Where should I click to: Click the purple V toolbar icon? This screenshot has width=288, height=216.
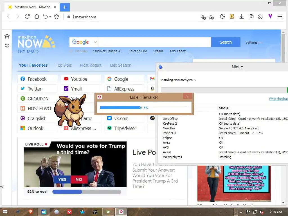(270, 16)
